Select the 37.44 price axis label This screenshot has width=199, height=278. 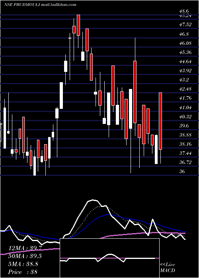[x=185, y=153]
